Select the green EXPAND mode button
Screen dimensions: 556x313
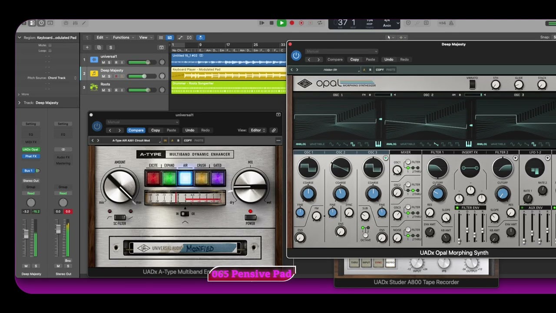pyautogui.click(x=169, y=178)
